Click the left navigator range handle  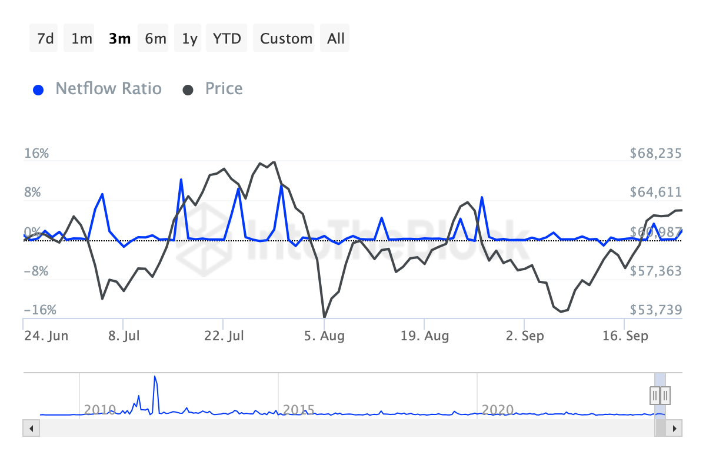[655, 395]
